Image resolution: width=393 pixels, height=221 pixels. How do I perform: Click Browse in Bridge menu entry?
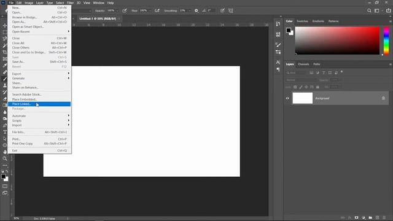click(x=39, y=17)
